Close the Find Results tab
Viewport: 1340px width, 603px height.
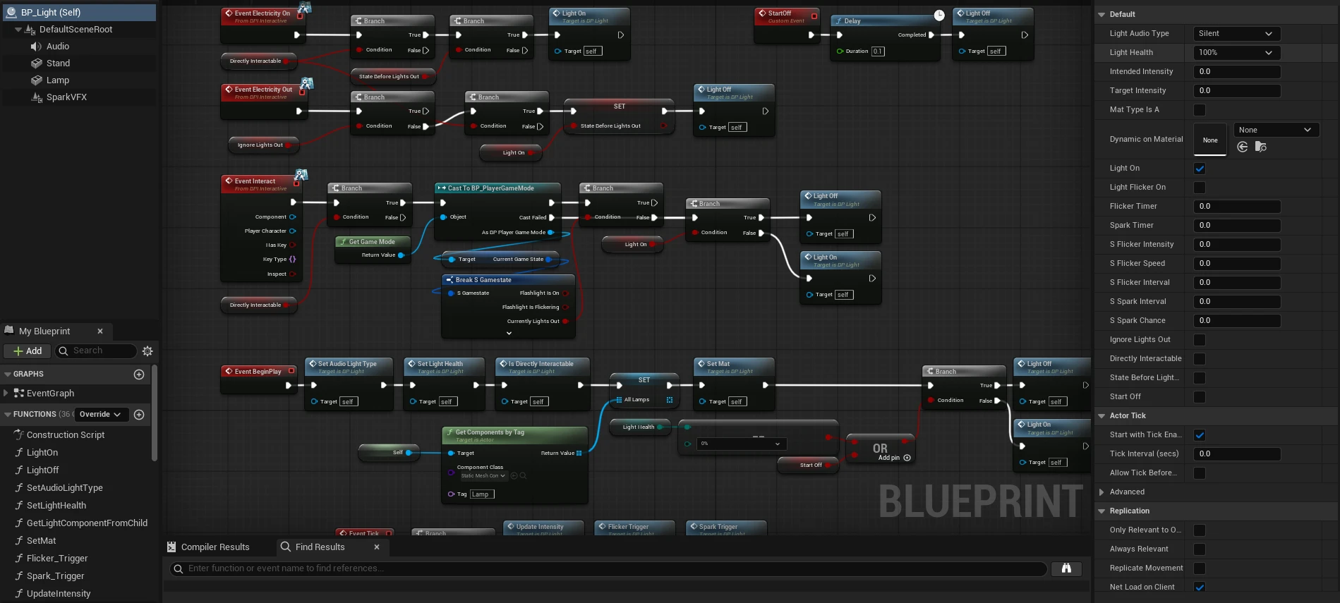pyautogui.click(x=377, y=547)
